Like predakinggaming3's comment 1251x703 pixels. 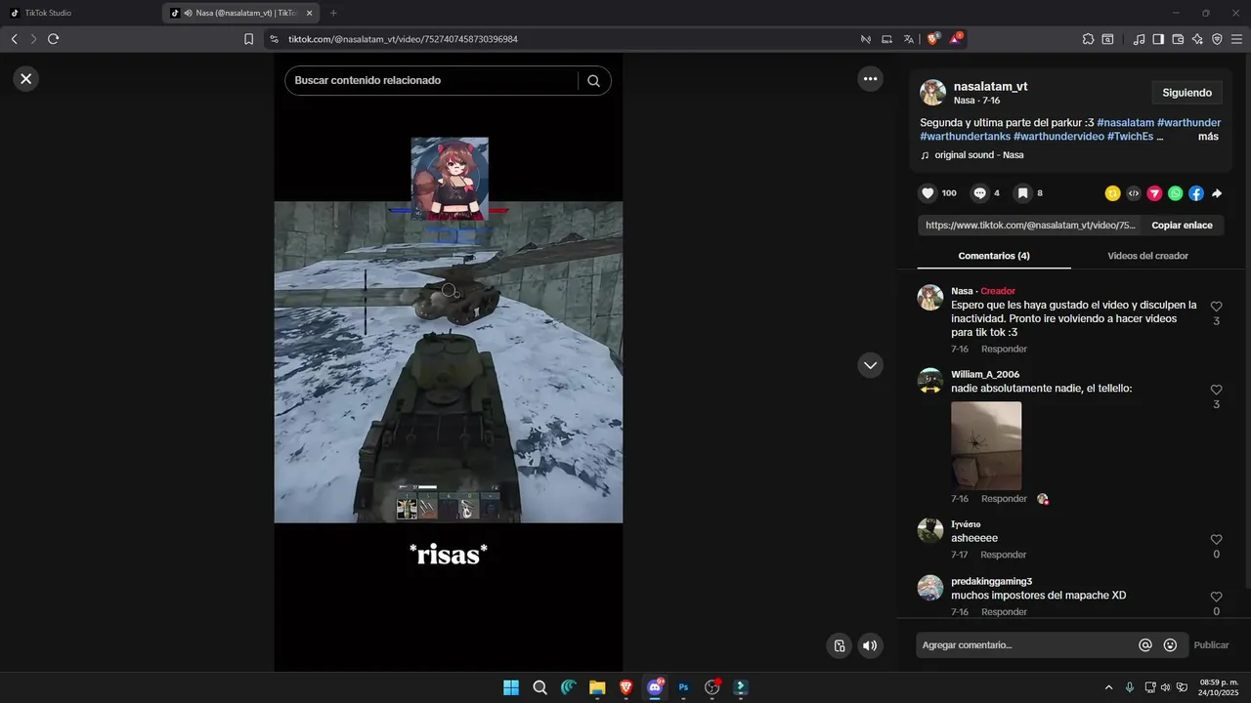click(x=1216, y=597)
